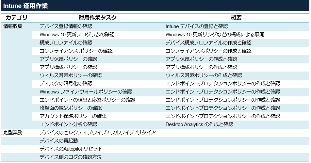
Task: Click the overview cell in the ディスクの暗号化 row
Action: 223,84
